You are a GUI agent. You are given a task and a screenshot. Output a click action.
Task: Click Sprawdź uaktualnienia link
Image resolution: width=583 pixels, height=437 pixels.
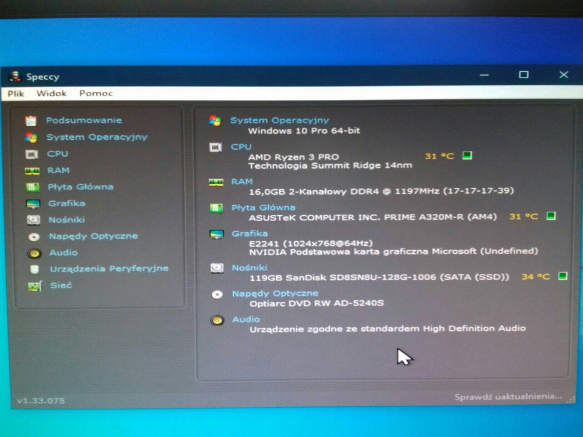(508, 397)
